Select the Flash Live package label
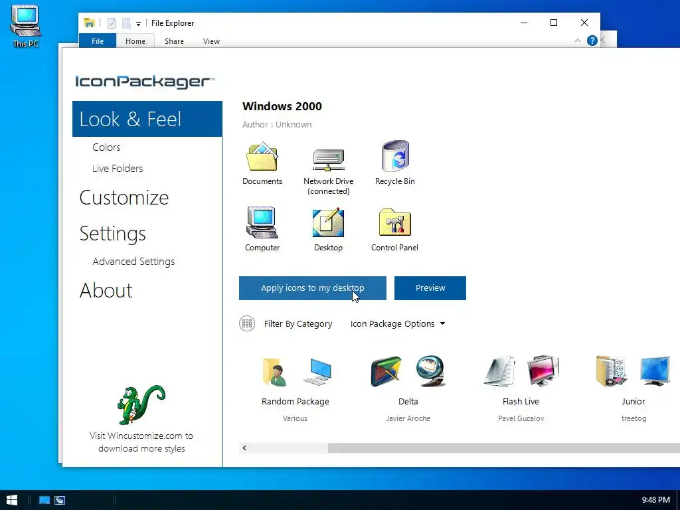 point(521,402)
